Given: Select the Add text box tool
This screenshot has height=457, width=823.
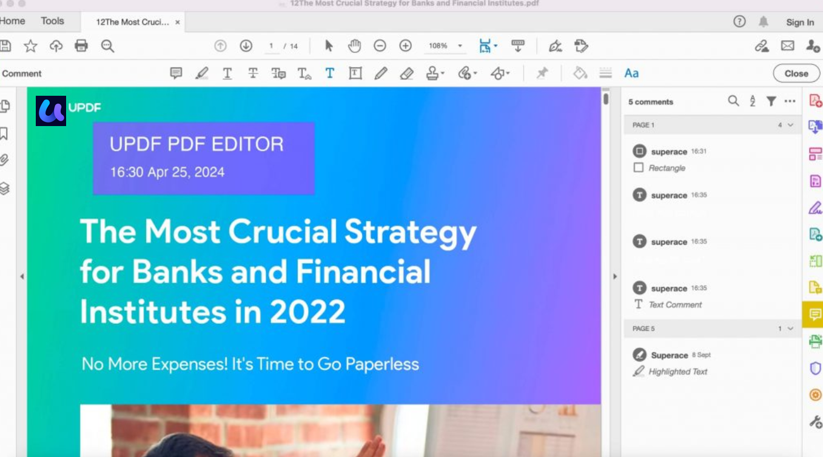Looking at the screenshot, I should point(355,73).
